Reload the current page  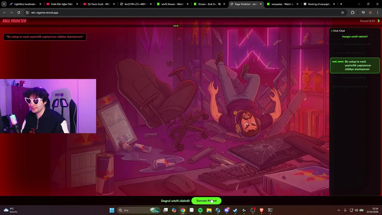coord(19,13)
